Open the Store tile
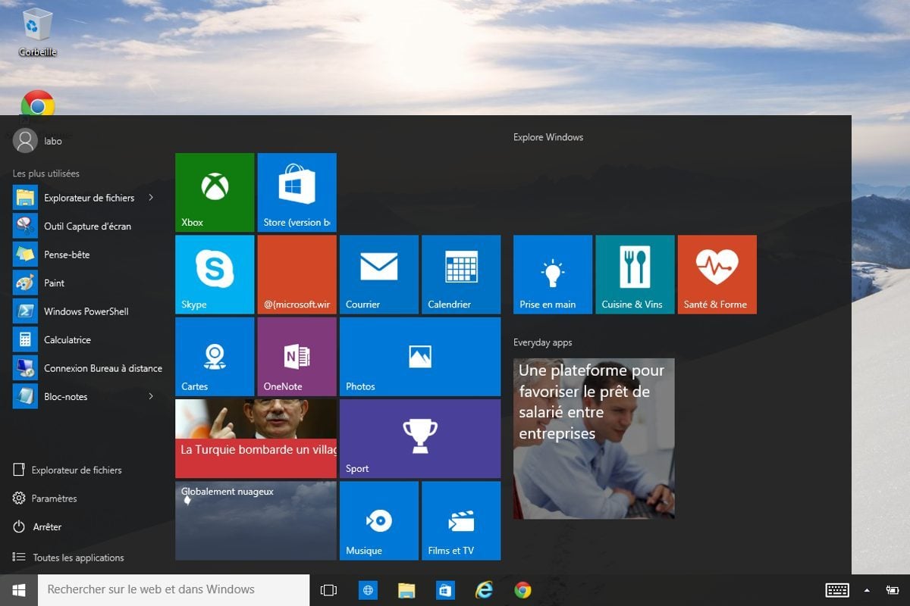Image resolution: width=910 pixels, height=606 pixels. click(297, 192)
